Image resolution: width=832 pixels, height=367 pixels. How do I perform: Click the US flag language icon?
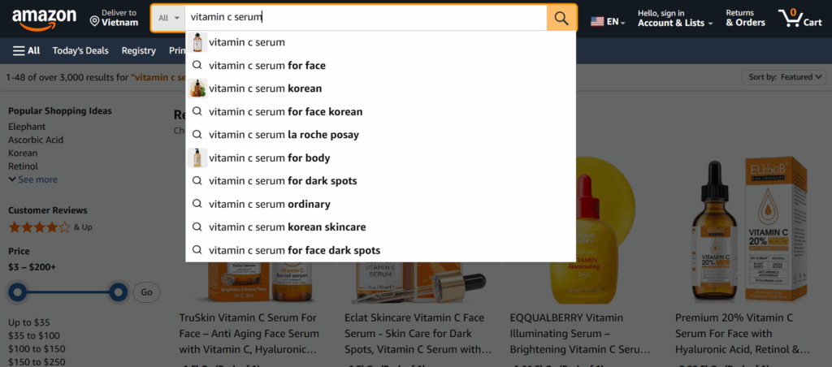click(x=598, y=21)
